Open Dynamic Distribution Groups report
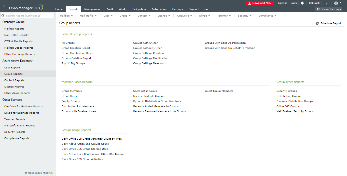347x176 pixels. pyautogui.click(x=295, y=101)
